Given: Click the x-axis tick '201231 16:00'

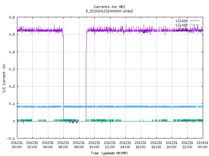Looking at the screenshot, I should tap(141, 145).
